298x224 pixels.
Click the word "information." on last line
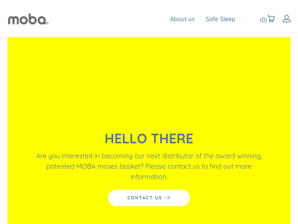pyautogui.click(x=149, y=177)
